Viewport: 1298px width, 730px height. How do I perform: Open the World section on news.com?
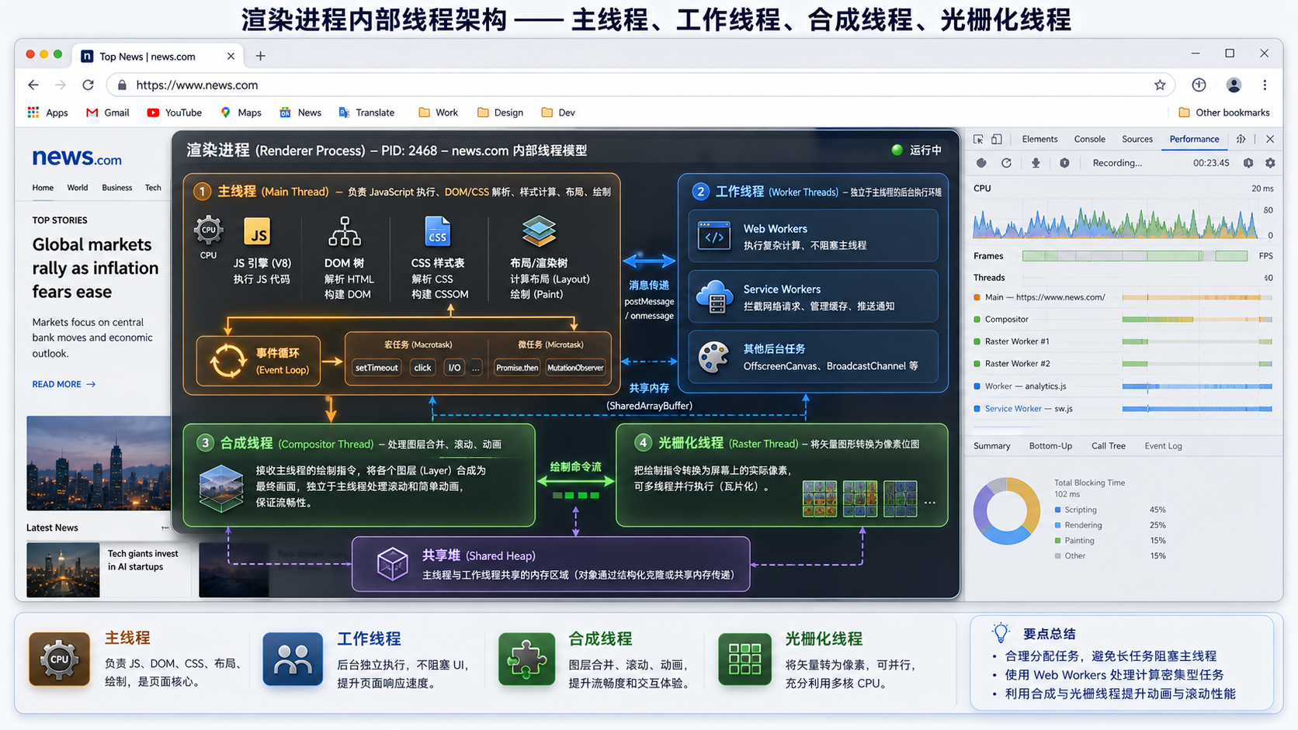78,188
